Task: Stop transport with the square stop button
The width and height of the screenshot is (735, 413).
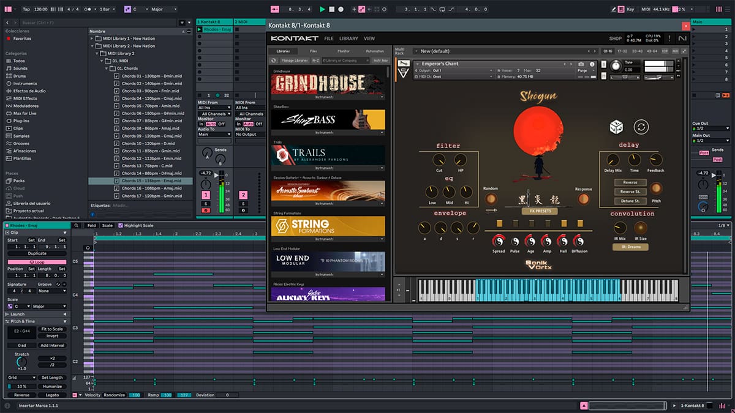Action: click(331, 9)
